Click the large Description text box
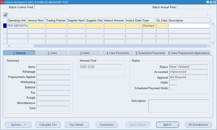This screenshot has height=130, width=217. pyautogui.click(x=179, y=106)
